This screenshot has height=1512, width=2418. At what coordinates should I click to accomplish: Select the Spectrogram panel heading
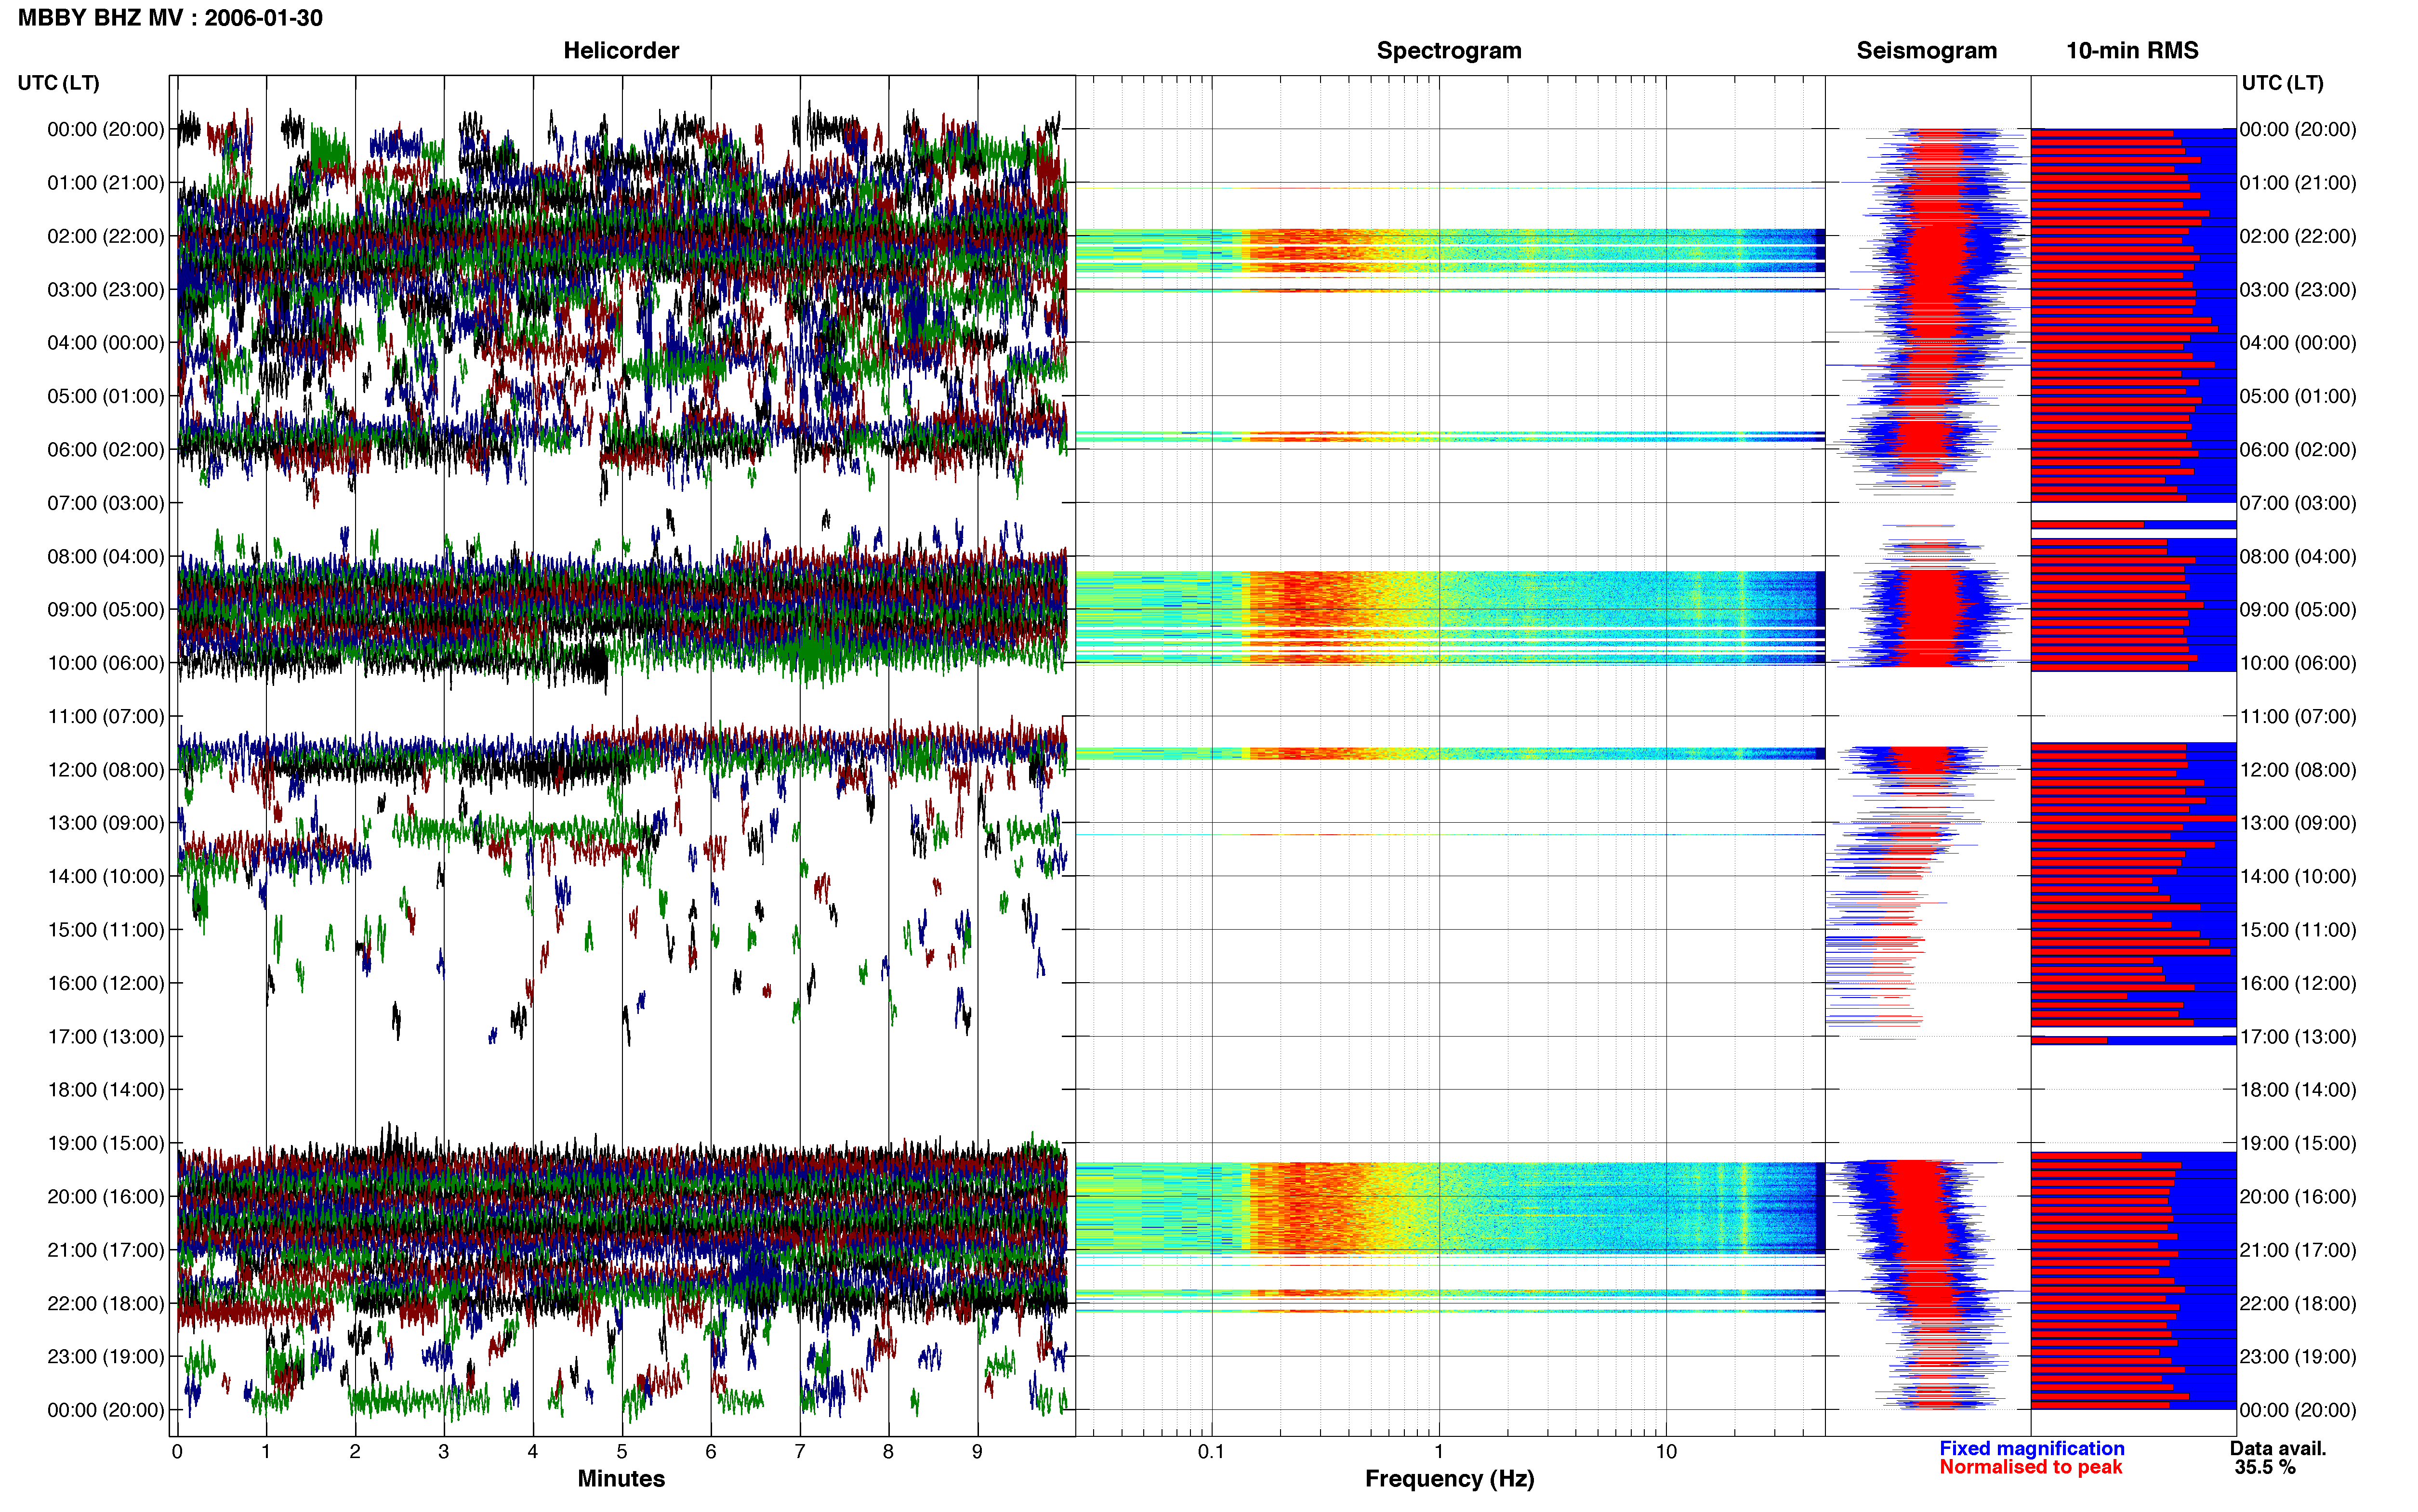1449,51
